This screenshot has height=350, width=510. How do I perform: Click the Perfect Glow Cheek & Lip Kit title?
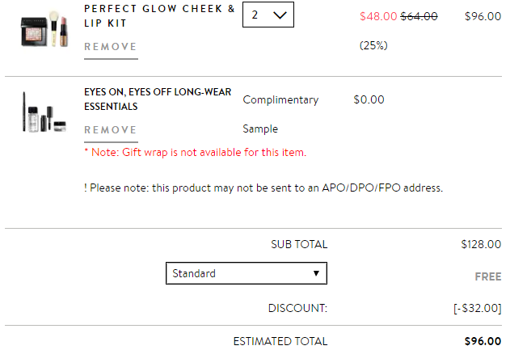(159, 16)
